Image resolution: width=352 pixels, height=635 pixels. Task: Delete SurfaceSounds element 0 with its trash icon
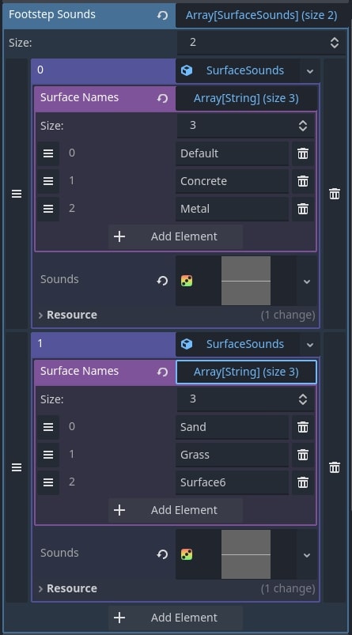pos(335,194)
